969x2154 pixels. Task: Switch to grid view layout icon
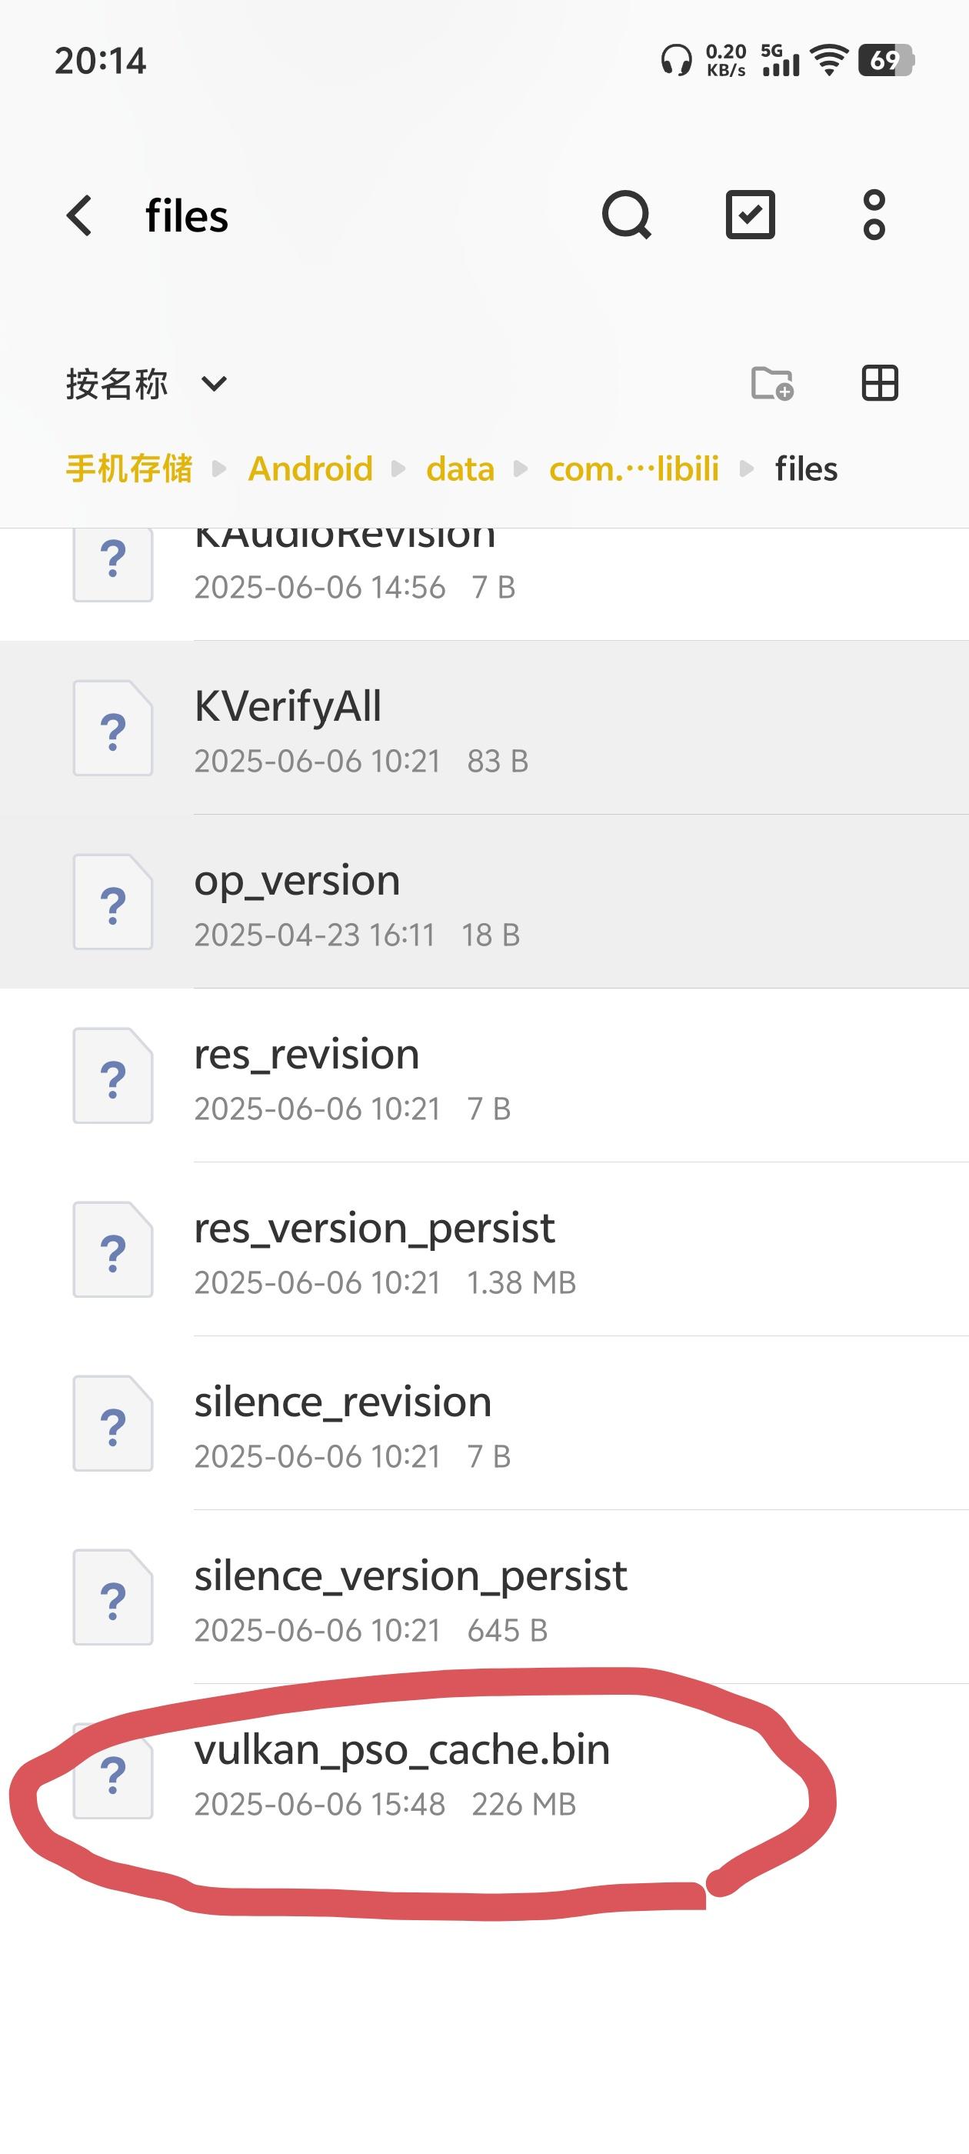880,384
